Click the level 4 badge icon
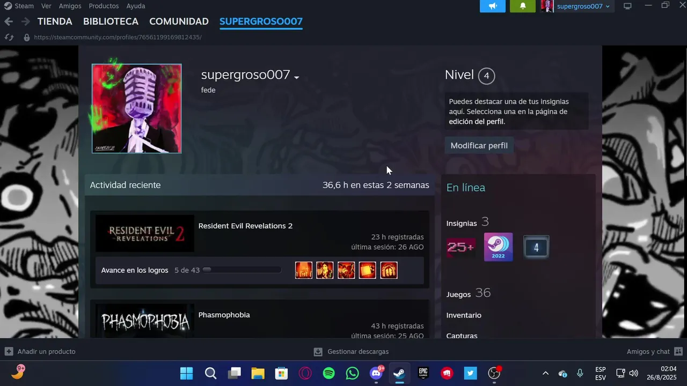This screenshot has width=687, height=386. coord(536,247)
